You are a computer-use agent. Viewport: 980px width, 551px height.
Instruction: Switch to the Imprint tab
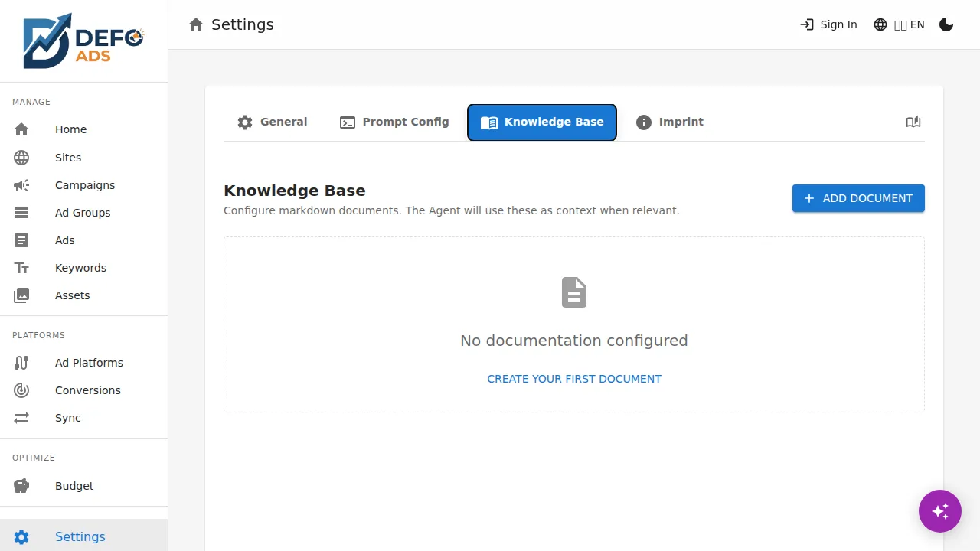tap(670, 122)
